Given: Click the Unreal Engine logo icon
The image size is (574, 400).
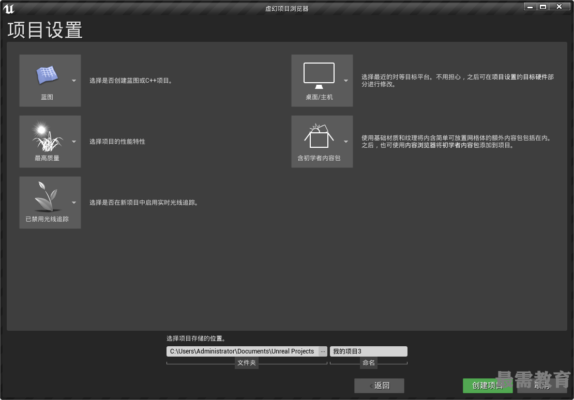Looking at the screenshot, I should tap(8, 8).
